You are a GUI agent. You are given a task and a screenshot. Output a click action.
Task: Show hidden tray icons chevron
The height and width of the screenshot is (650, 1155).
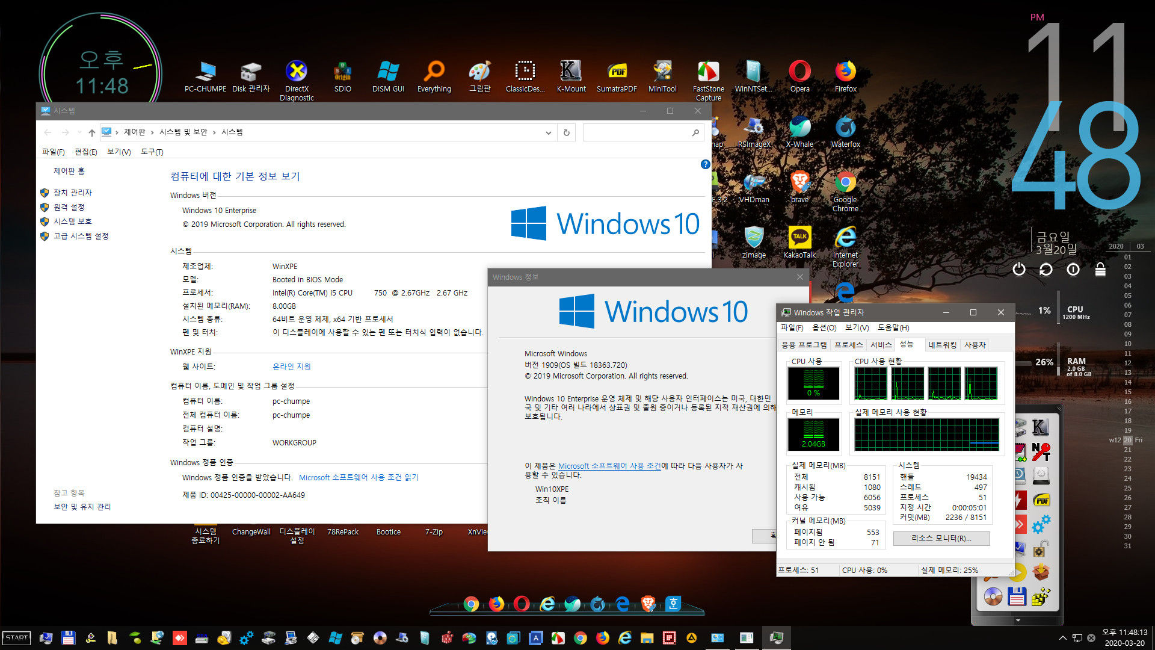[1062, 638]
